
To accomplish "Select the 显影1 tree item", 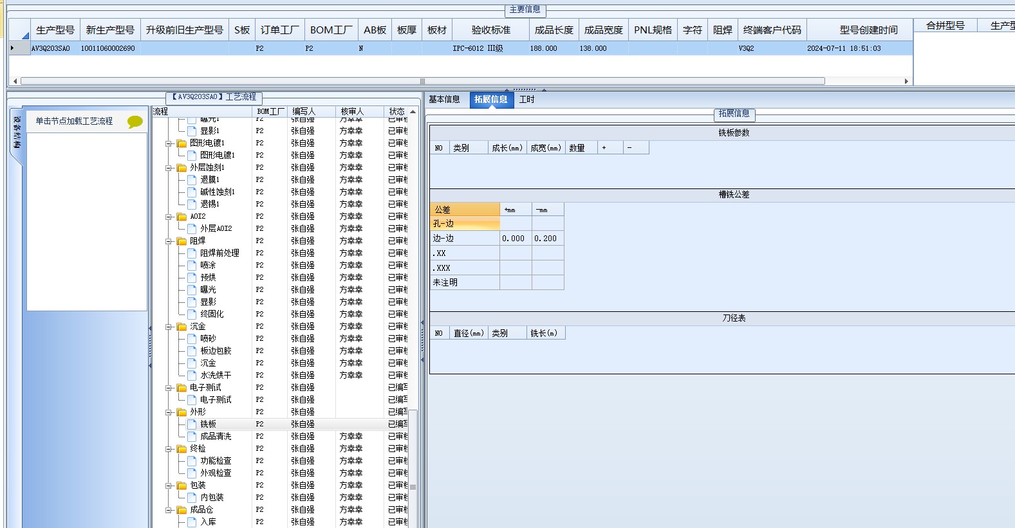I will coord(210,131).
